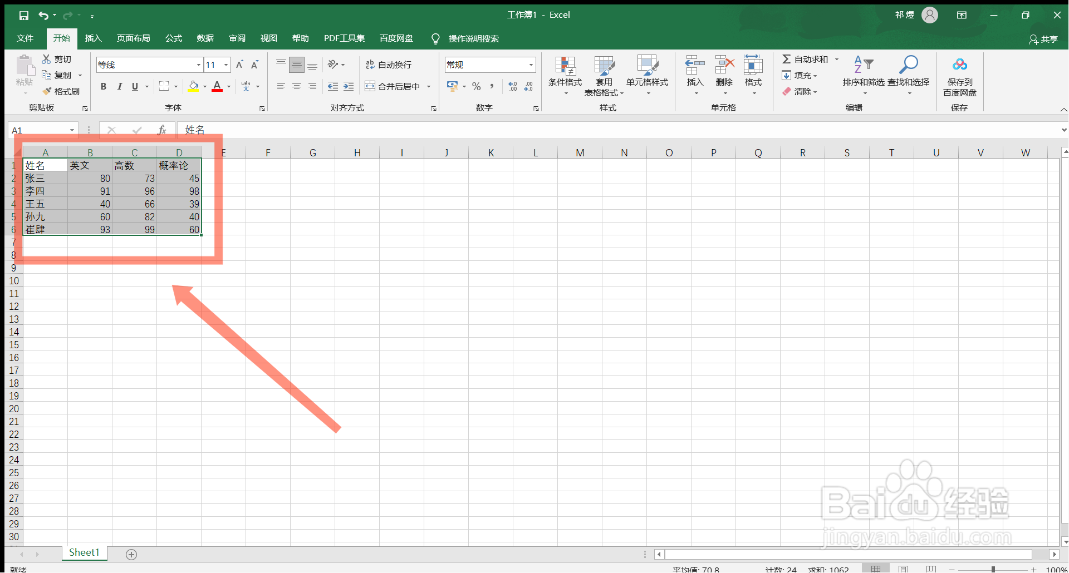Click the Cut (剪切) scissors icon
Viewport: 1069px width, 573px height.
tap(46, 59)
